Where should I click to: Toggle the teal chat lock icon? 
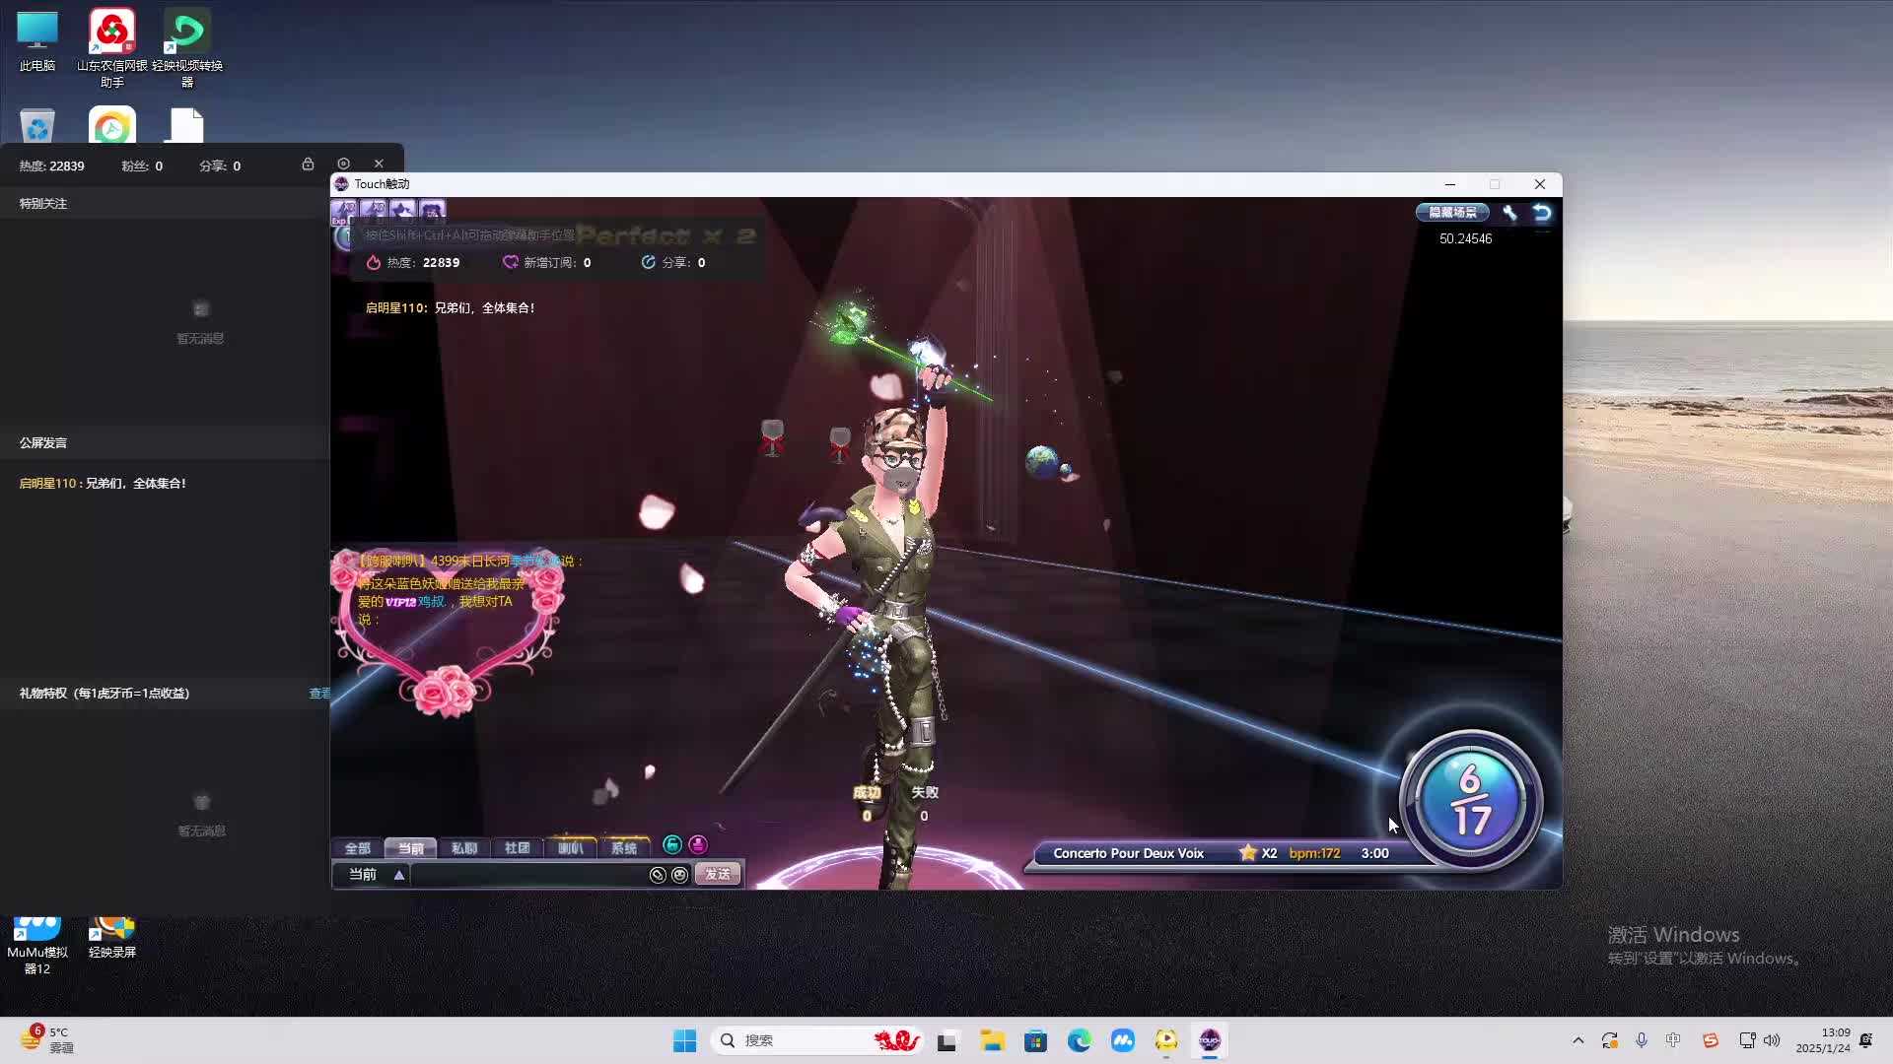tap(672, 845)
